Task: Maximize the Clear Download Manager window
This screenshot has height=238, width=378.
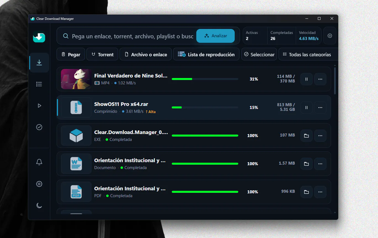Action: [319, 18]
